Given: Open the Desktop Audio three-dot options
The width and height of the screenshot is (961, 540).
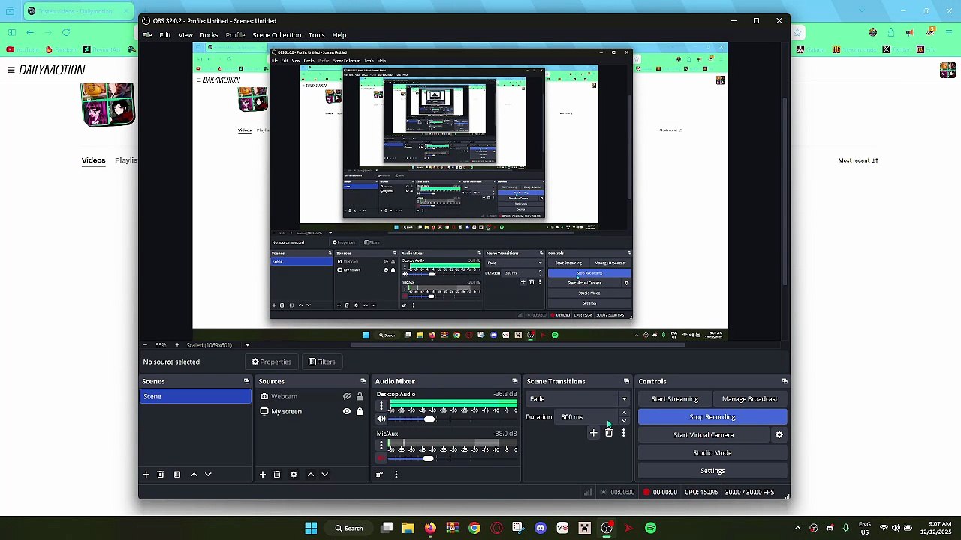Looking at the screenshot, I should 381,406.
